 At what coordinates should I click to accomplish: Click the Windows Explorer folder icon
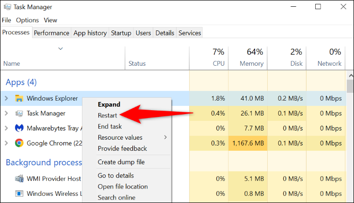click(19, 98)
